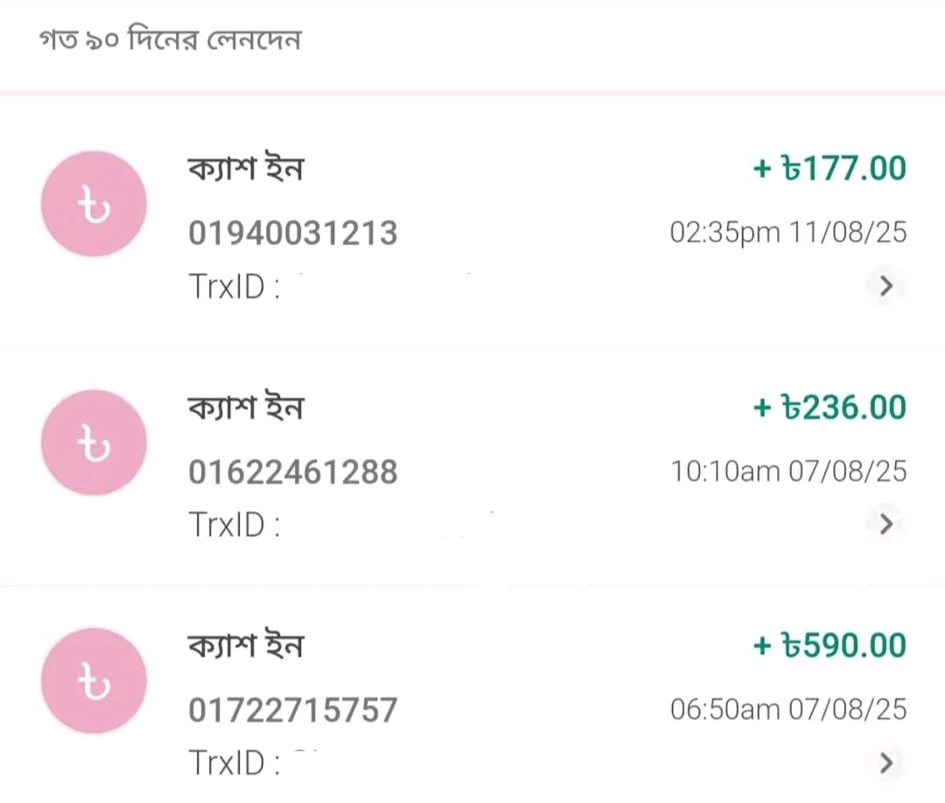
Task: Open details chevron for 01722715757 transaction
Action: coord(885,763)
